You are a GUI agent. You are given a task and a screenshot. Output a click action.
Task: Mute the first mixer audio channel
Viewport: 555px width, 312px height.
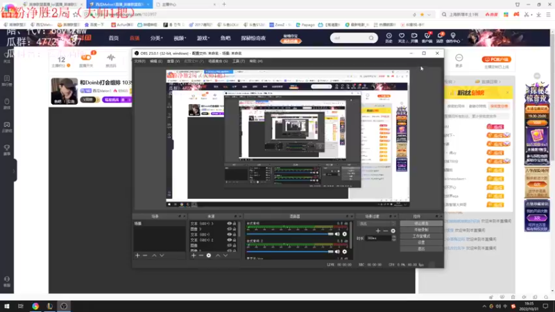point(337,234)
